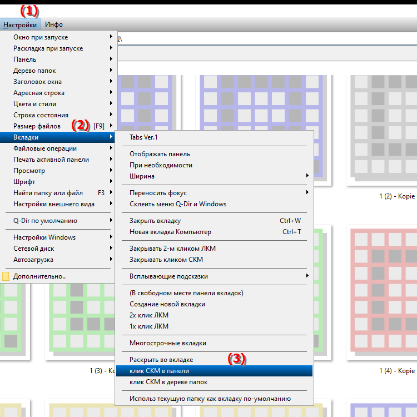Expand Раскладка при запуске submenu
This screenshot has height=417, width=417.
coord(58,48)
